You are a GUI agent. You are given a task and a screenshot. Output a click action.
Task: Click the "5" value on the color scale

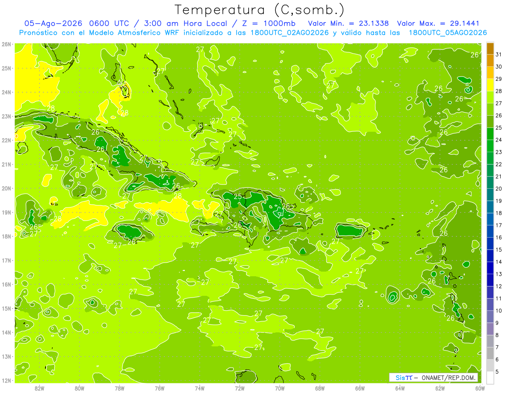pyautogui.click(x=497, y=372)
